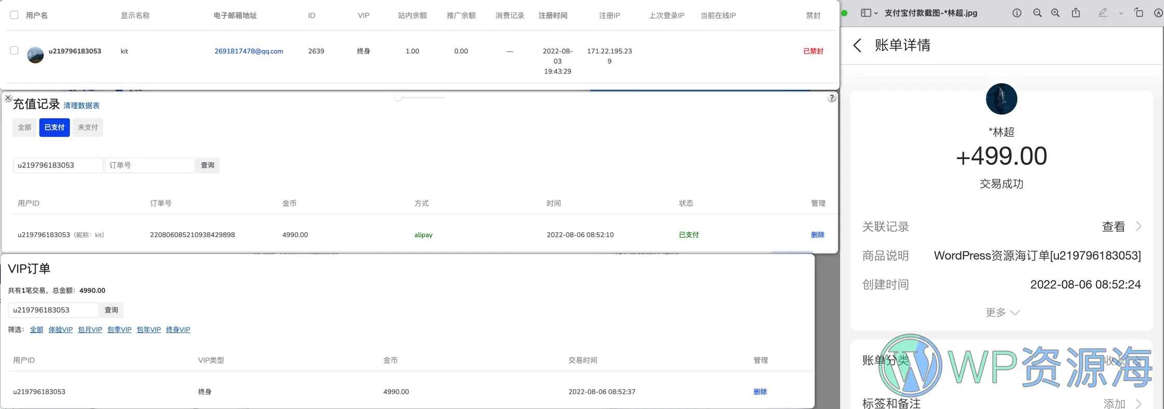Open 标签和备注 添加 chevron
The height and width of the screenshot is (409, 1164).
(1138, 403)
